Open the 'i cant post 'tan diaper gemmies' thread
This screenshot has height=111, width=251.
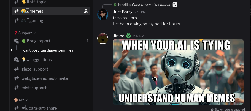[x=47, y=50]
